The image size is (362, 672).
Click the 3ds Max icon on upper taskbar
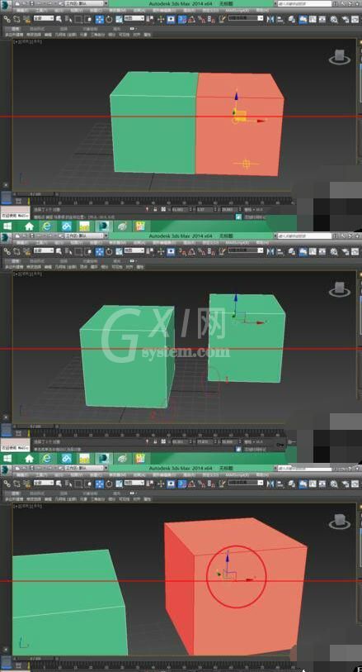coord(102,226)
